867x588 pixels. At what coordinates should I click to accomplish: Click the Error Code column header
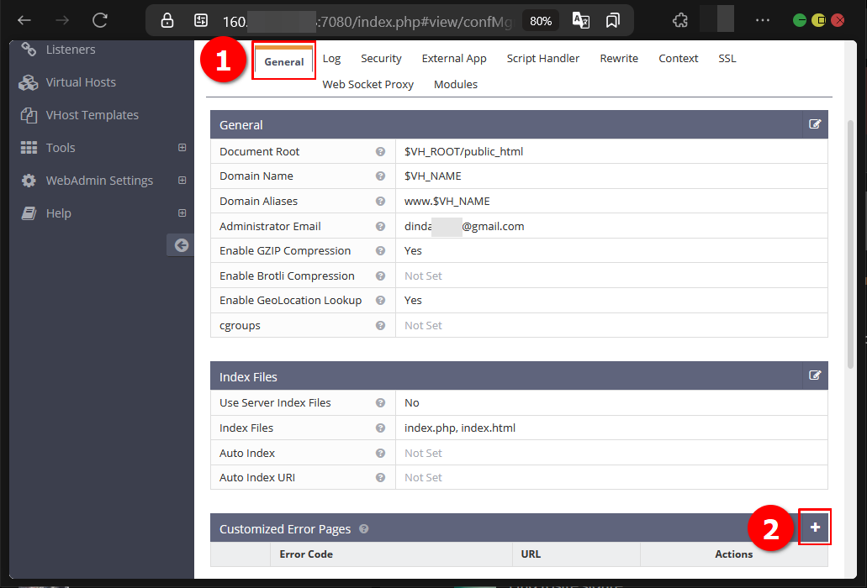(306, 554)
